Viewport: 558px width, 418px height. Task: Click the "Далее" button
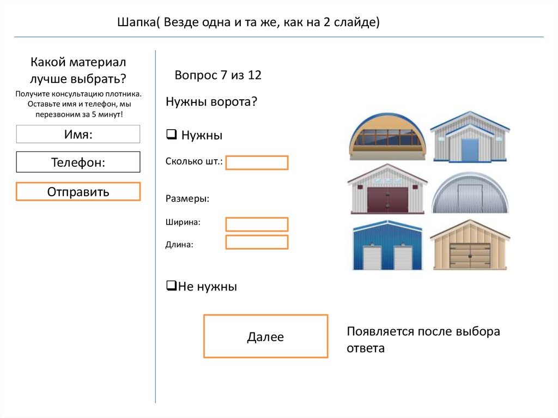(265, 336)
